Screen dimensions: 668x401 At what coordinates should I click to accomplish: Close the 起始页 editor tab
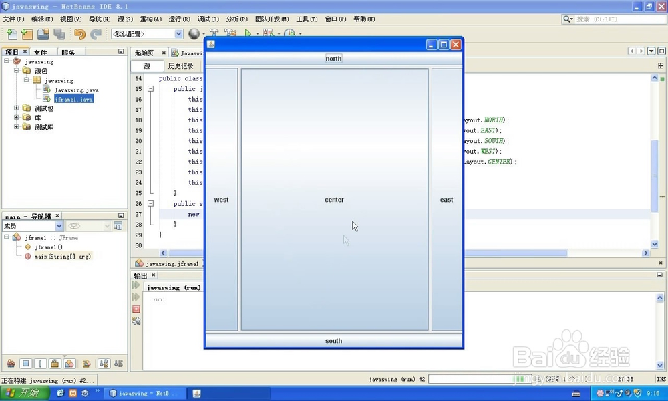point(164,53)
